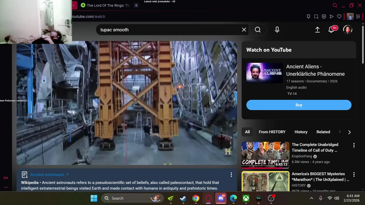Click the Opera pinboard pin icon
Screen dimensions: 365x205
click(309, 17)
